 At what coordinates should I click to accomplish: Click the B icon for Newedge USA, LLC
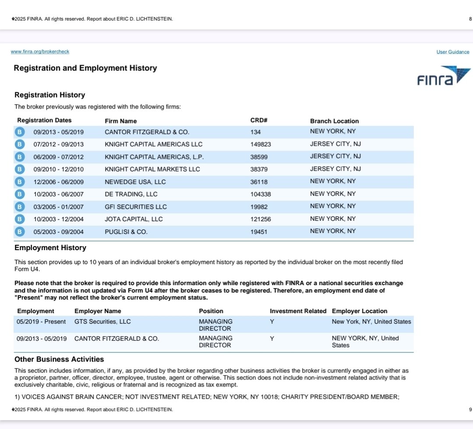(x=19, y=181)
